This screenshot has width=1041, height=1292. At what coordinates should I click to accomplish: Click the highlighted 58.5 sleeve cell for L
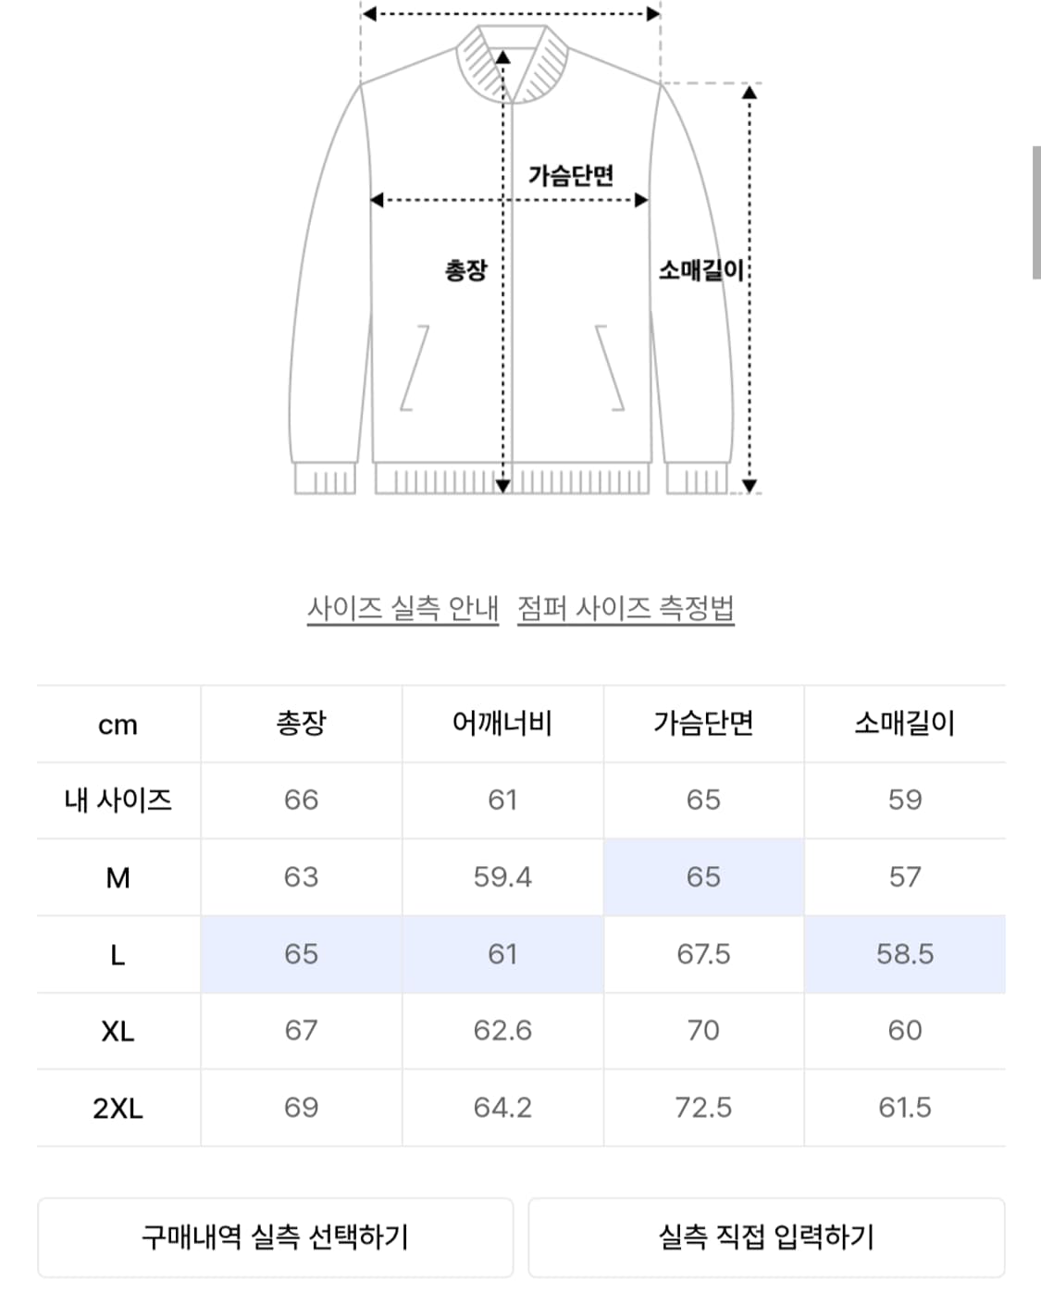point(905,955)
